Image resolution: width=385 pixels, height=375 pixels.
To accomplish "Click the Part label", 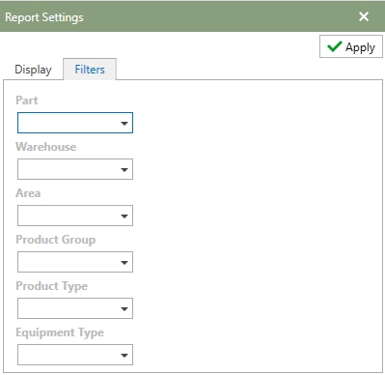I will [27, 101].
